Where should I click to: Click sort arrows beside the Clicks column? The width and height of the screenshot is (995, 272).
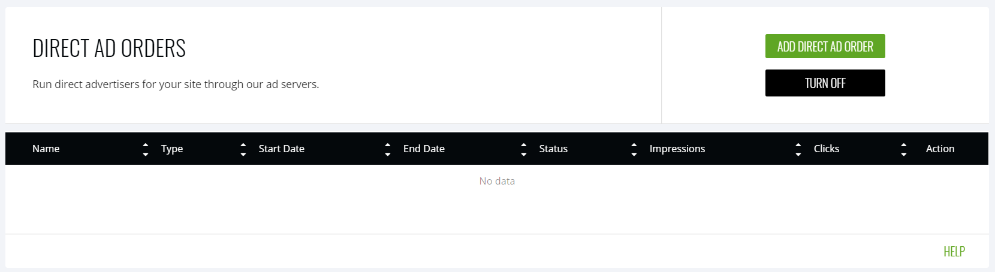[903, 149]
